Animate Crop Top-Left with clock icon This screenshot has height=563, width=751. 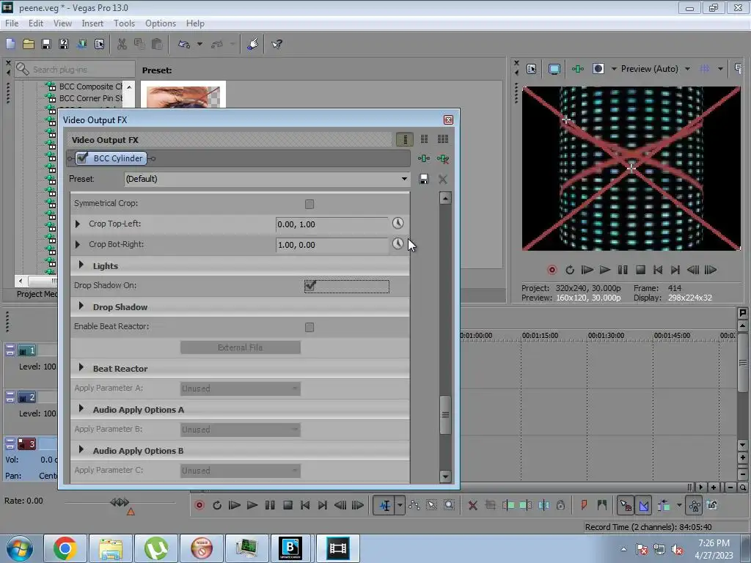398,223
